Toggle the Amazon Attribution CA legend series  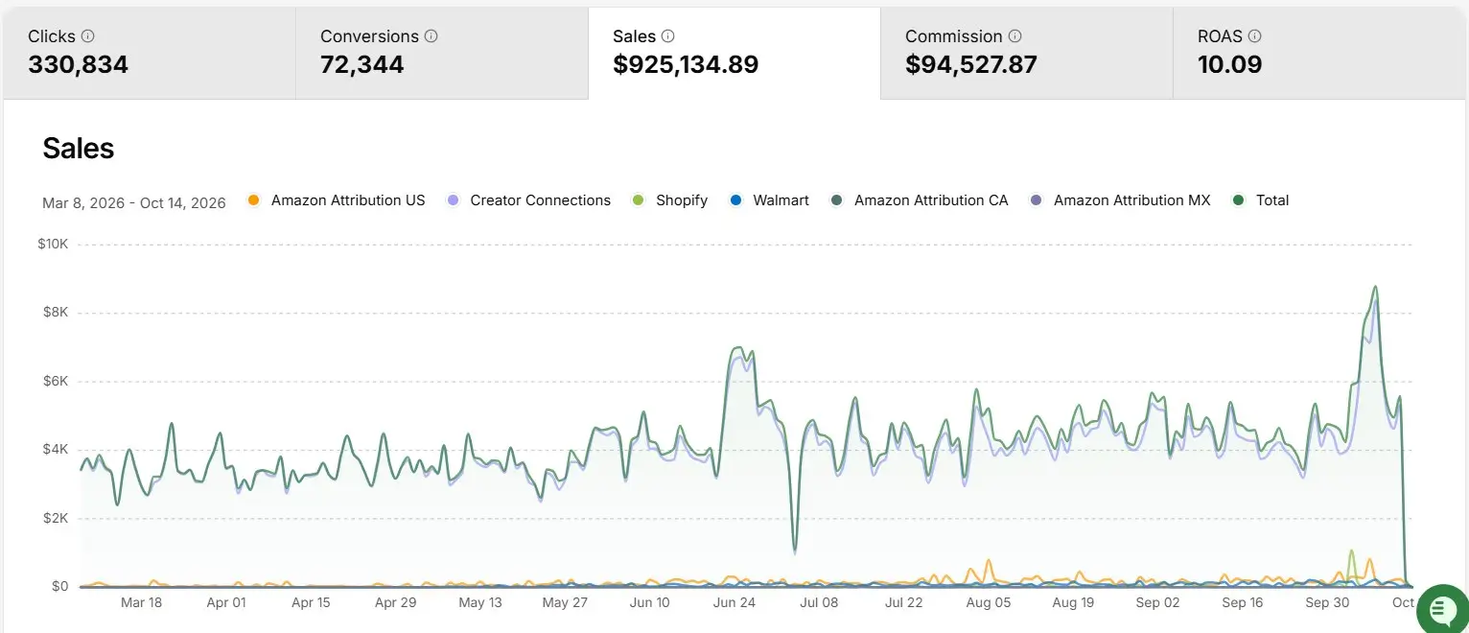click(x=920, y=200)
